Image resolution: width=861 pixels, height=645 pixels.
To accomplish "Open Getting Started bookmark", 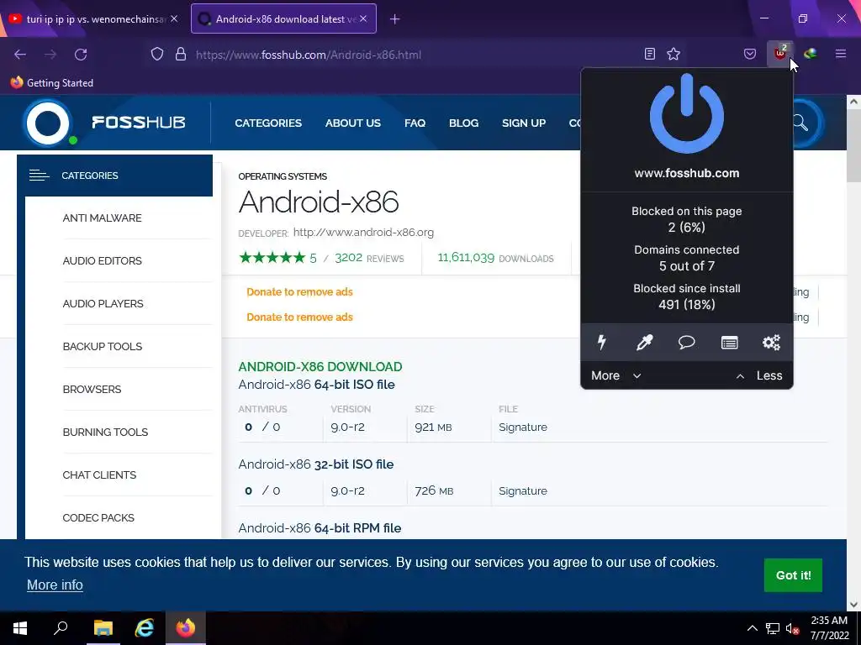I will (x=51, y=83).
